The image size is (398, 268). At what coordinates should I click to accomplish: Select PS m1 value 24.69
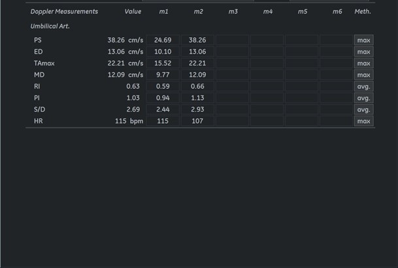[163, 40]
